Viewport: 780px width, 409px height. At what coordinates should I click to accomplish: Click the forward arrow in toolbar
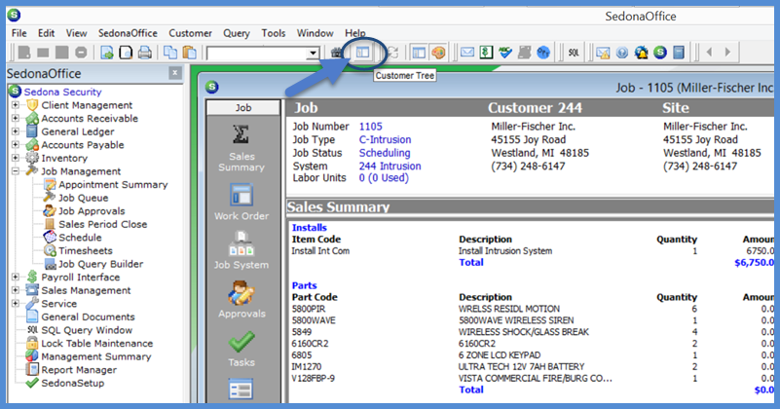(x=727, y=52)
